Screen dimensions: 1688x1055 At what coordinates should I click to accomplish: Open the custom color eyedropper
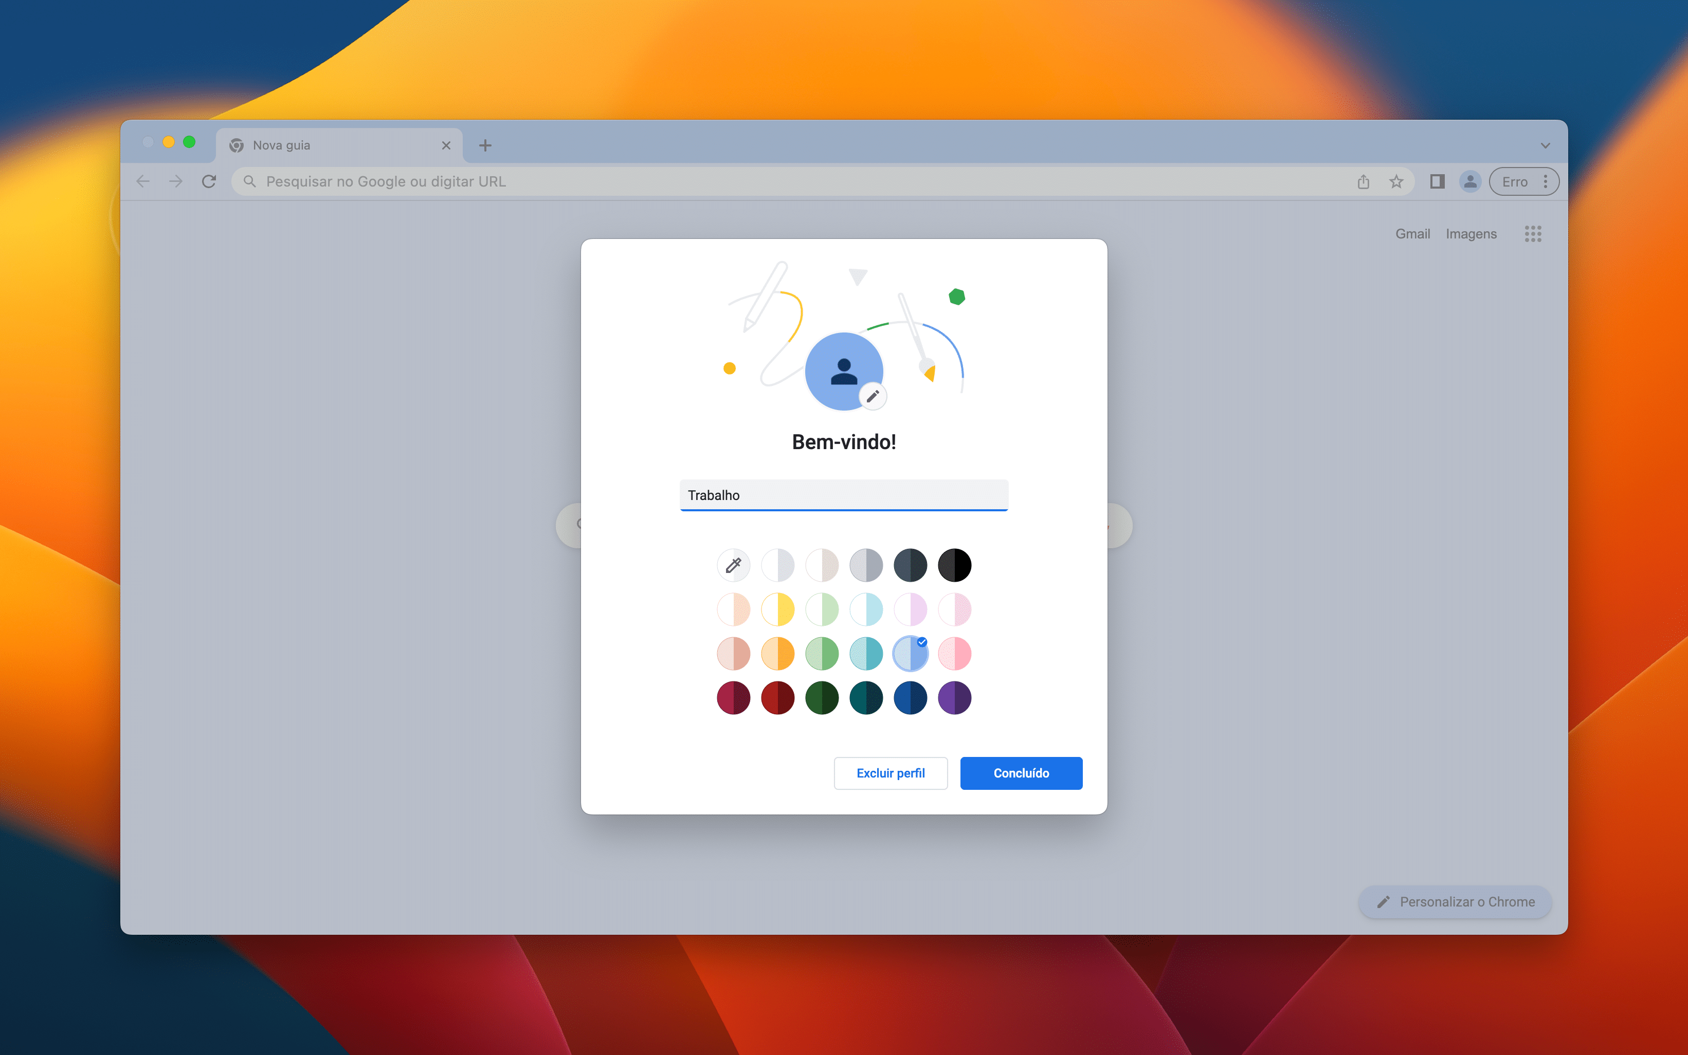tap(733, 565)
